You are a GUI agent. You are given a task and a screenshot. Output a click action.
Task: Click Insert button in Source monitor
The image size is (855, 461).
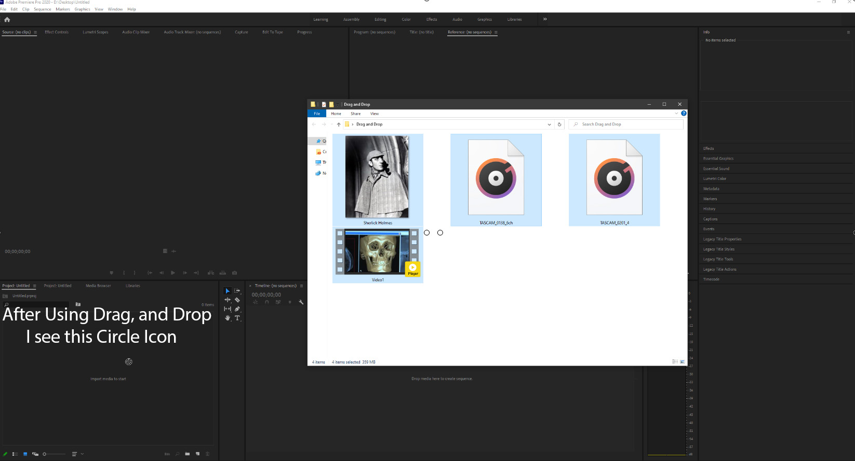[x=211, y=273]
